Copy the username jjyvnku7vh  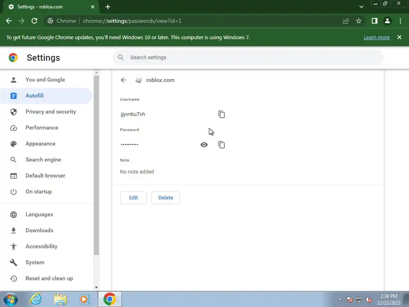click(x=221, y=114)
